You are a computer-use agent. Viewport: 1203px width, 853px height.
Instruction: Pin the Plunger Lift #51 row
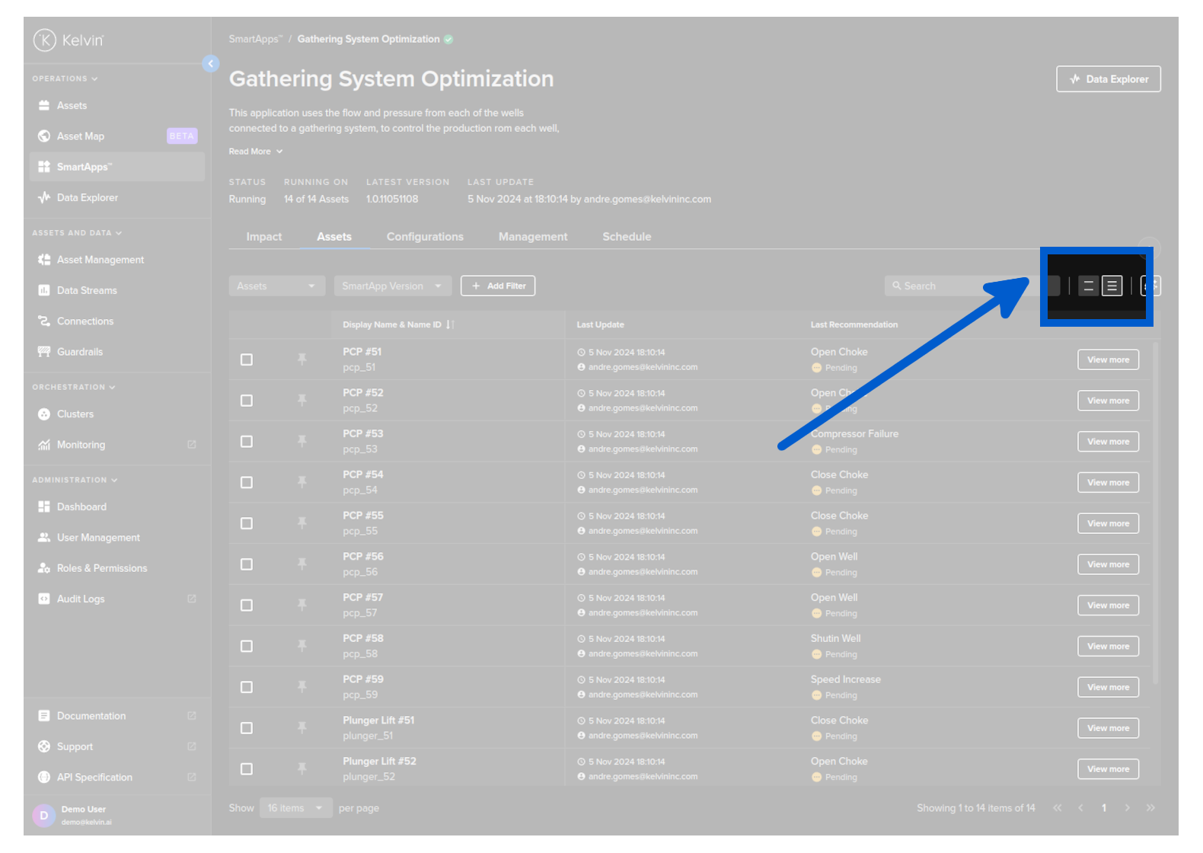click(x=302, y=727)
